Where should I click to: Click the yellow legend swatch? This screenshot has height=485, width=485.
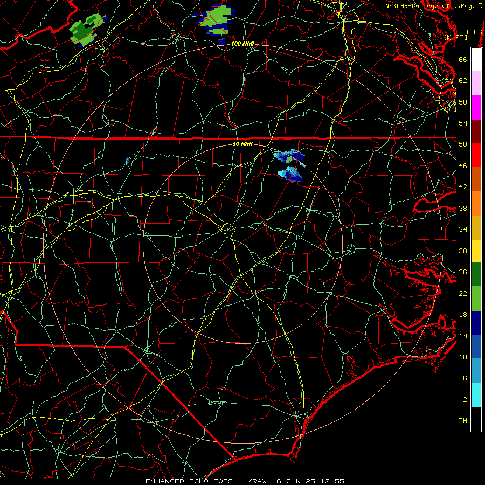[476, 251]
